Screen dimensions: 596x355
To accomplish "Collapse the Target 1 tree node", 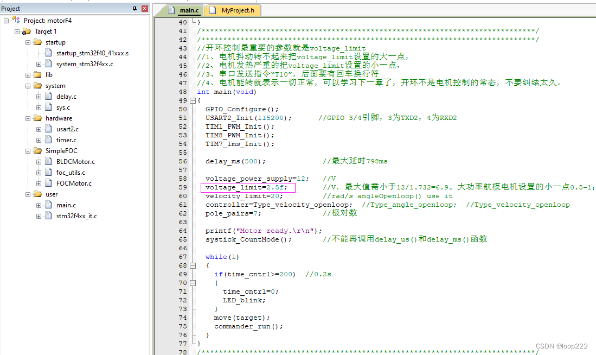I will point(17,31).
